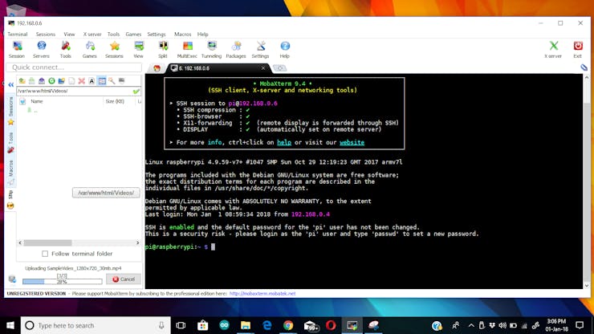The width and height of the screenshot is (594, 334).
Task: Click SFTP download files icon
Action: (32, 81)
